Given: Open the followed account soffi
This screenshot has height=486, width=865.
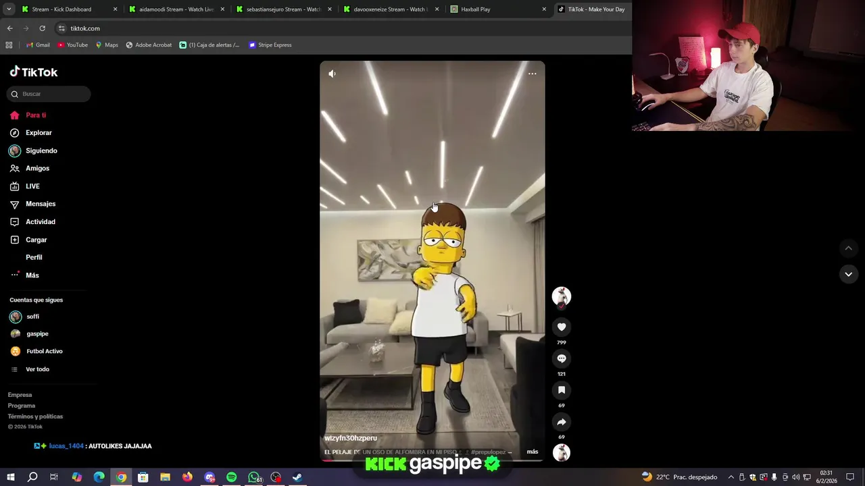Looking at the screenshot, I should point(25,317).
